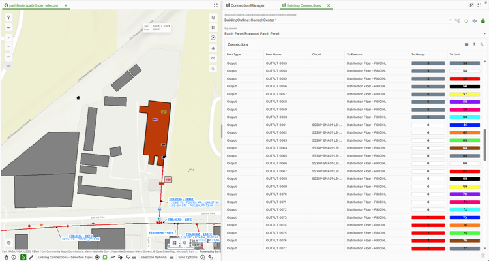Click the zoom-to-feature arrow icon
Image resolution: width=489 pixels, height=261 pixels.
tap(475, 21)
